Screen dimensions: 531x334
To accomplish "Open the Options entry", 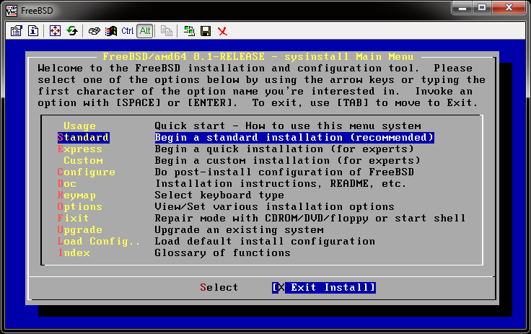I will (80, 206).
